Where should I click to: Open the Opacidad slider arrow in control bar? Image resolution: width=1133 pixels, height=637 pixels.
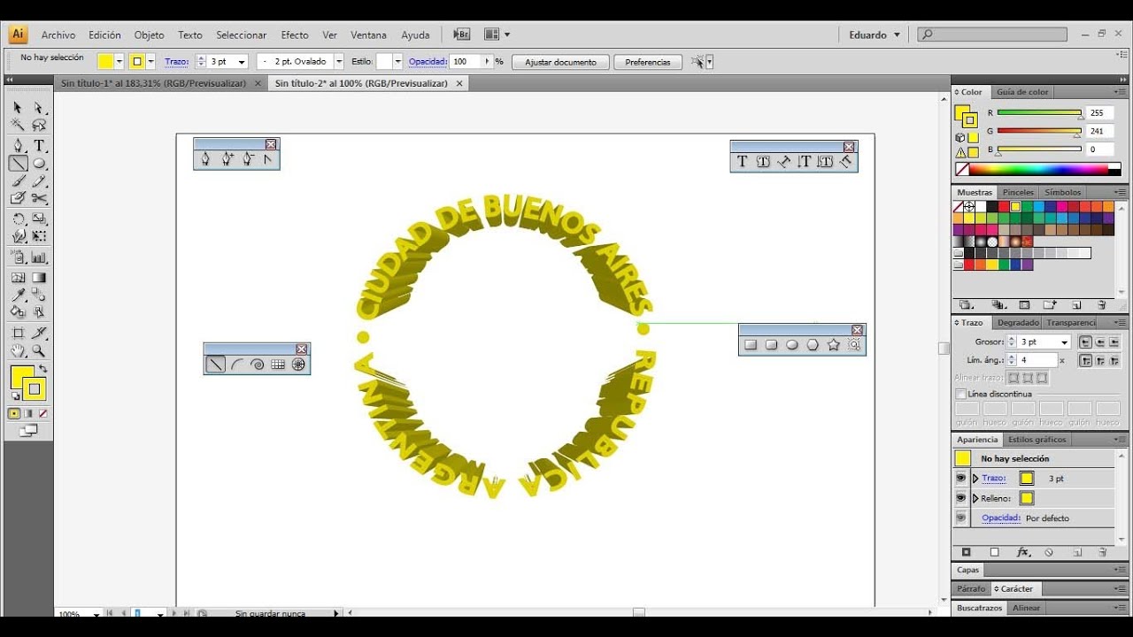click(x=486, y=62)
